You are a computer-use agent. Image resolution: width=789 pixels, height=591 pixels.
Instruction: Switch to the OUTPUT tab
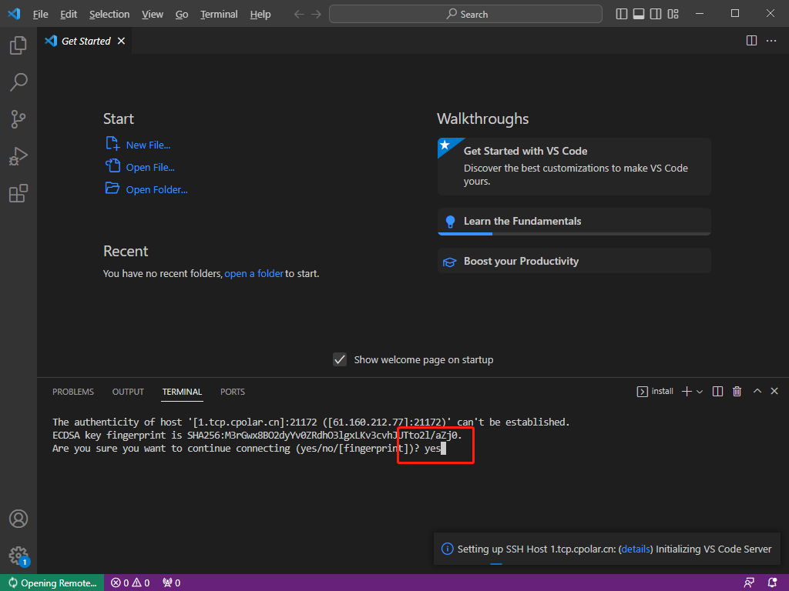(x=128, y=392)
